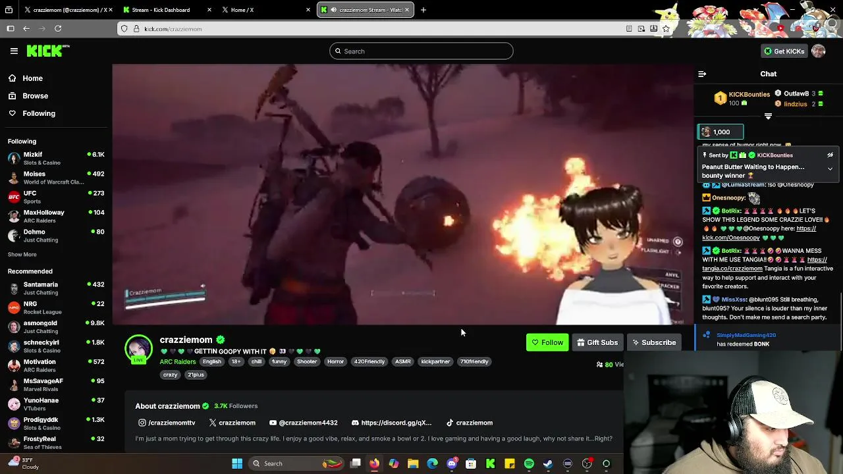Open Microsoft Store from the taskbar

[x=471, y=463]
